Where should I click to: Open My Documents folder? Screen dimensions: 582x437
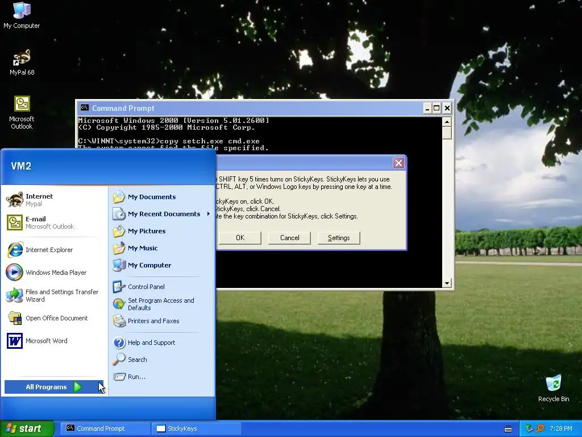[x=162, y=197]
